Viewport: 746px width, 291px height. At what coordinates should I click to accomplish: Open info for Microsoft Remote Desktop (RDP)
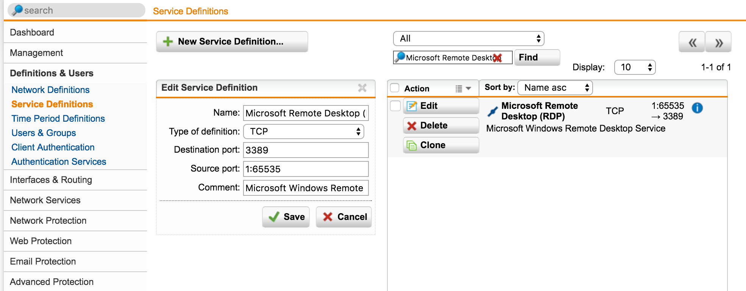pos(697,108)
